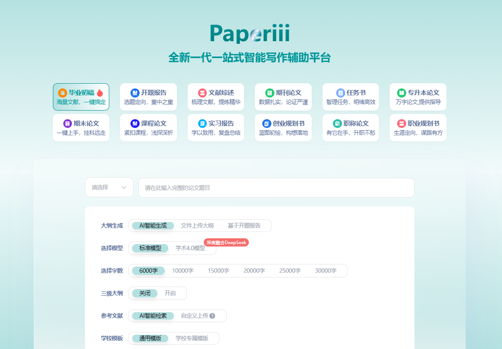Open the 毕业初稿 tab
The height and width of the screenshot is (349, 502).
coord(81,97)
